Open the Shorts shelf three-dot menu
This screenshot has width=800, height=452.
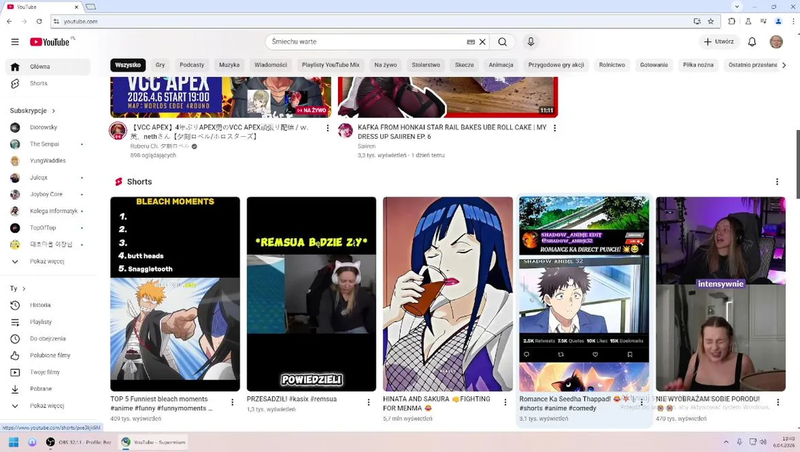tap(777, 181)
